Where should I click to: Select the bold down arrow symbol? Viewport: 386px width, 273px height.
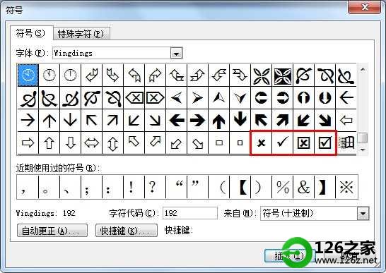click(240, 121)
